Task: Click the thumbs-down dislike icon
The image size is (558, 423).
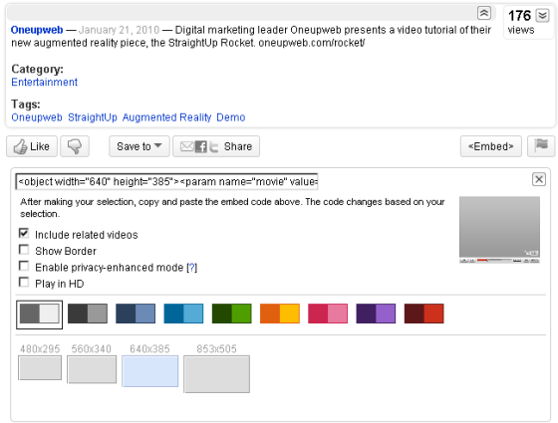Action: point(75,146)
